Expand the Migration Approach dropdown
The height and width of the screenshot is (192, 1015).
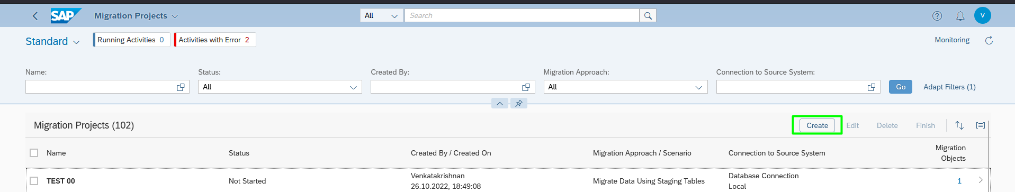[698, 87]
